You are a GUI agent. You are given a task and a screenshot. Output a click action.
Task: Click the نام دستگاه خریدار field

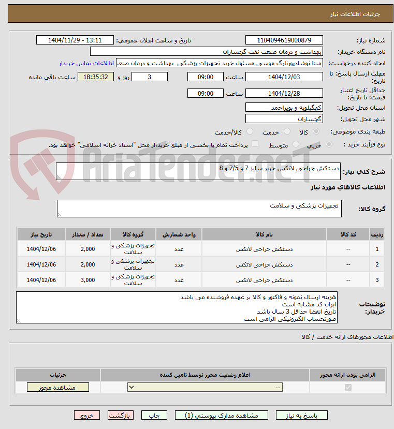click(x=207, y=51)
